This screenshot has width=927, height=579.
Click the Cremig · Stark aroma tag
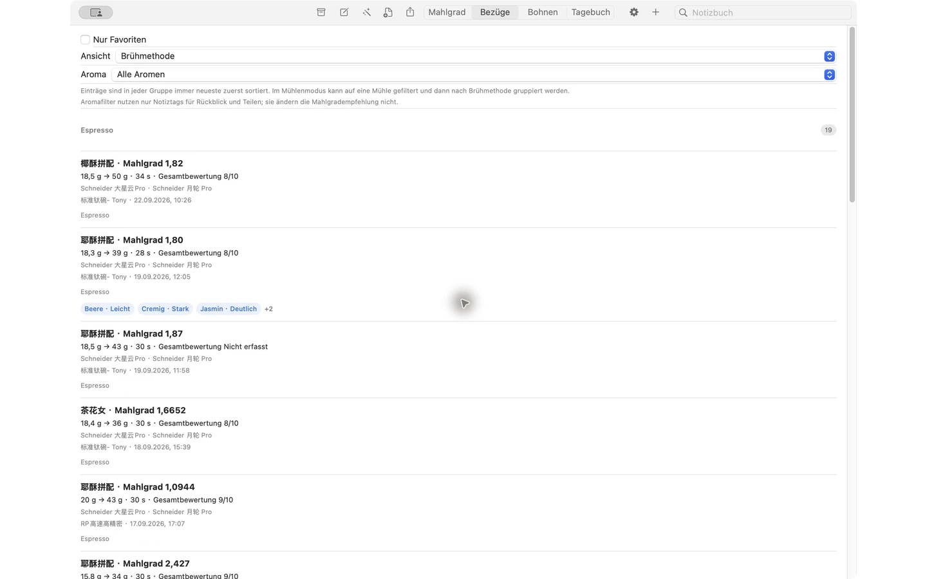coord(165,309)
